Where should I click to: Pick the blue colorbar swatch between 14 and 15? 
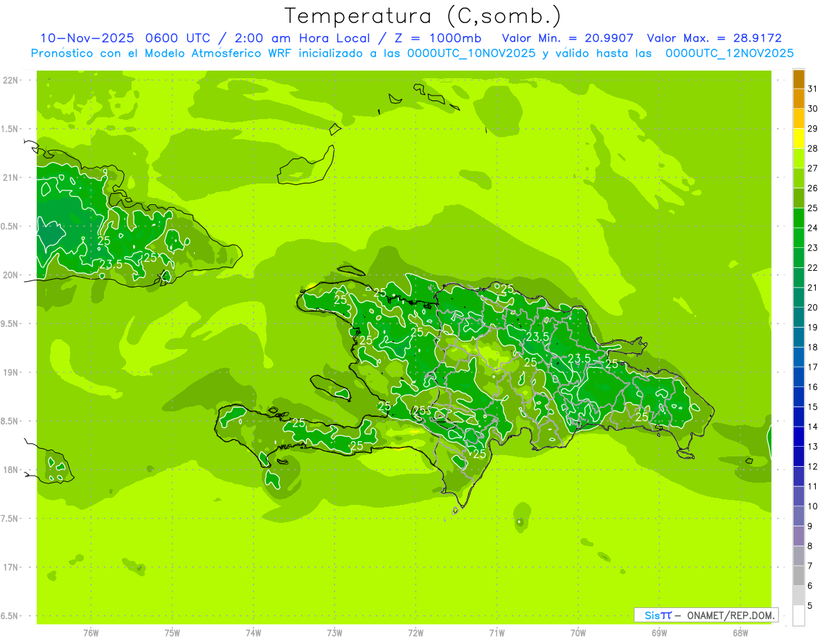[x=798, y=417]
